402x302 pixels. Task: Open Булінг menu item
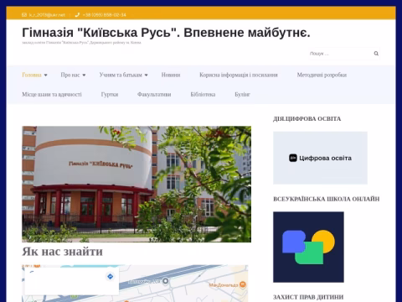[x=242, y=95]
